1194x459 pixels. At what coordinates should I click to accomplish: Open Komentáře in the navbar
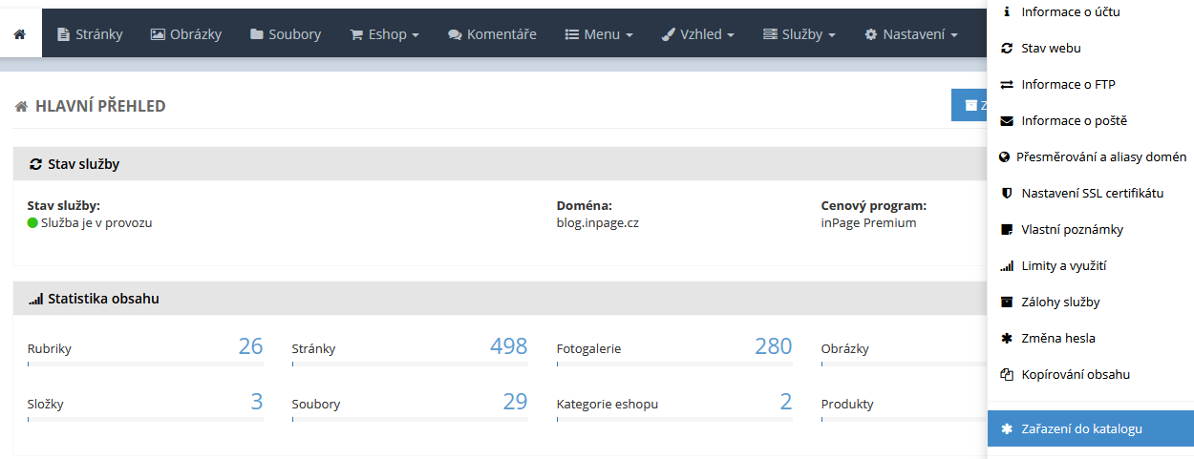(x=492, y=34)
